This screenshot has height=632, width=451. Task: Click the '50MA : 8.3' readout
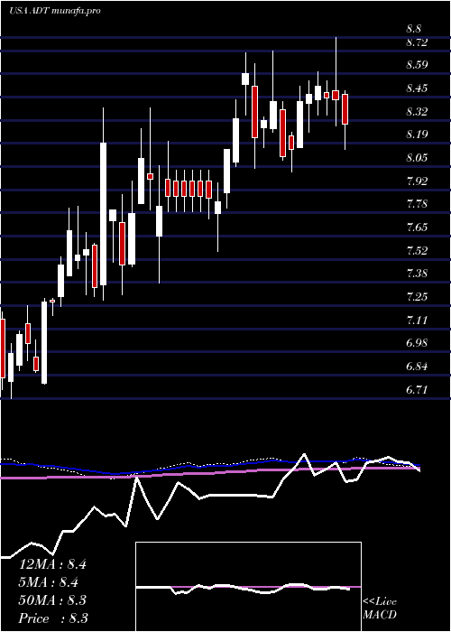click(x=52, y=600)
